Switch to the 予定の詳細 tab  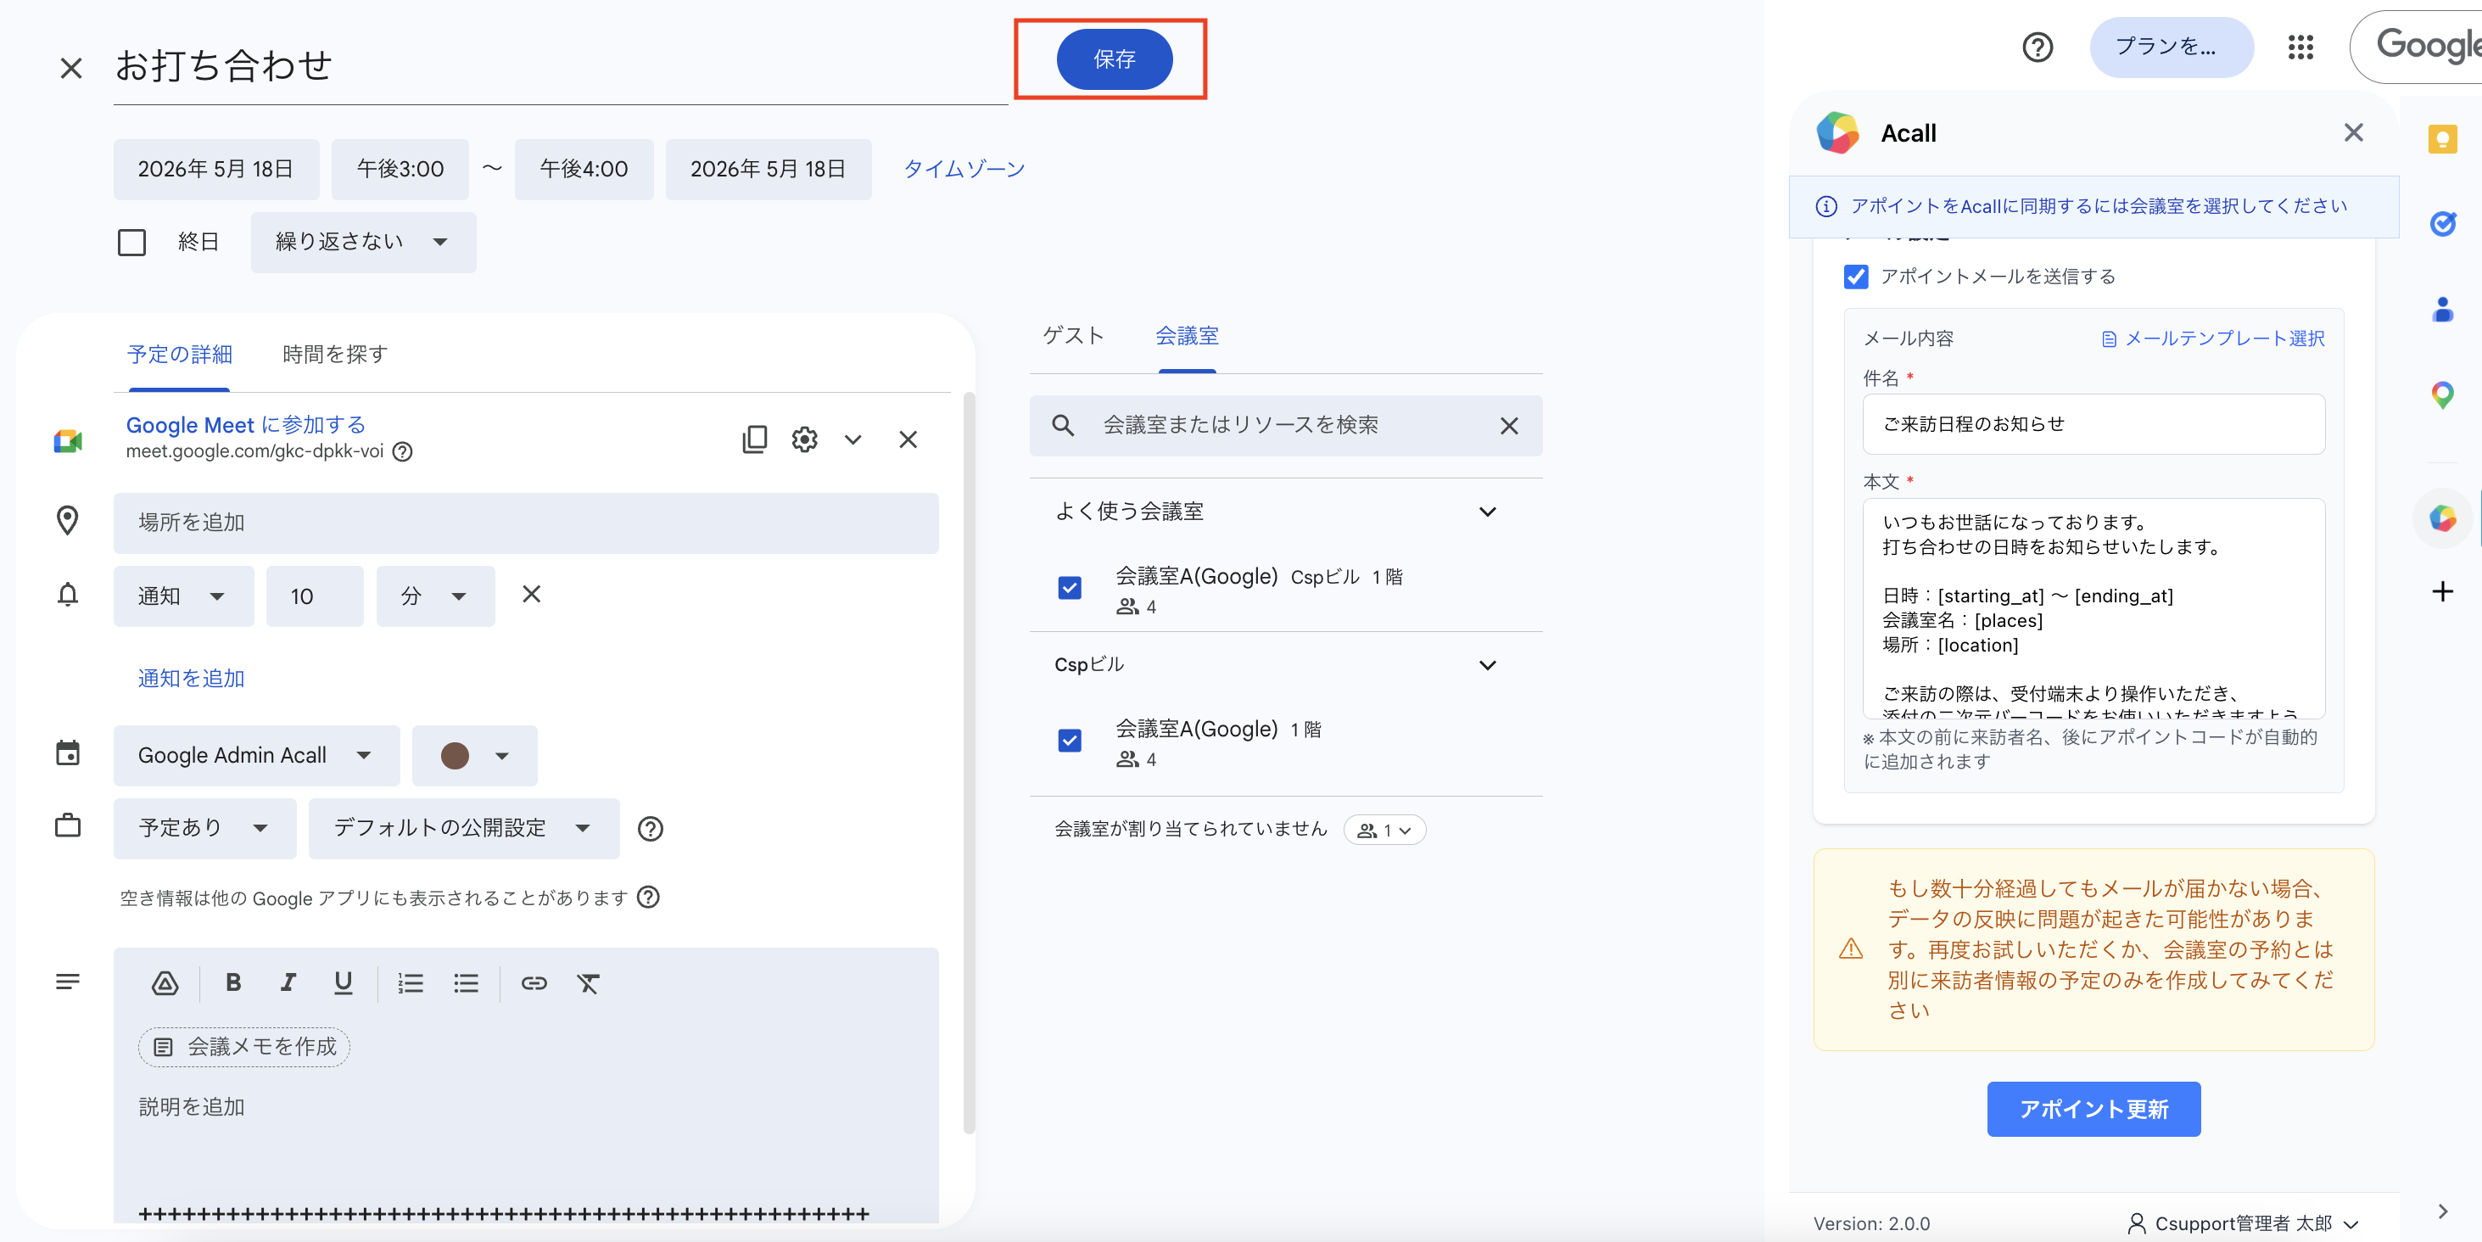coord(179,355)
